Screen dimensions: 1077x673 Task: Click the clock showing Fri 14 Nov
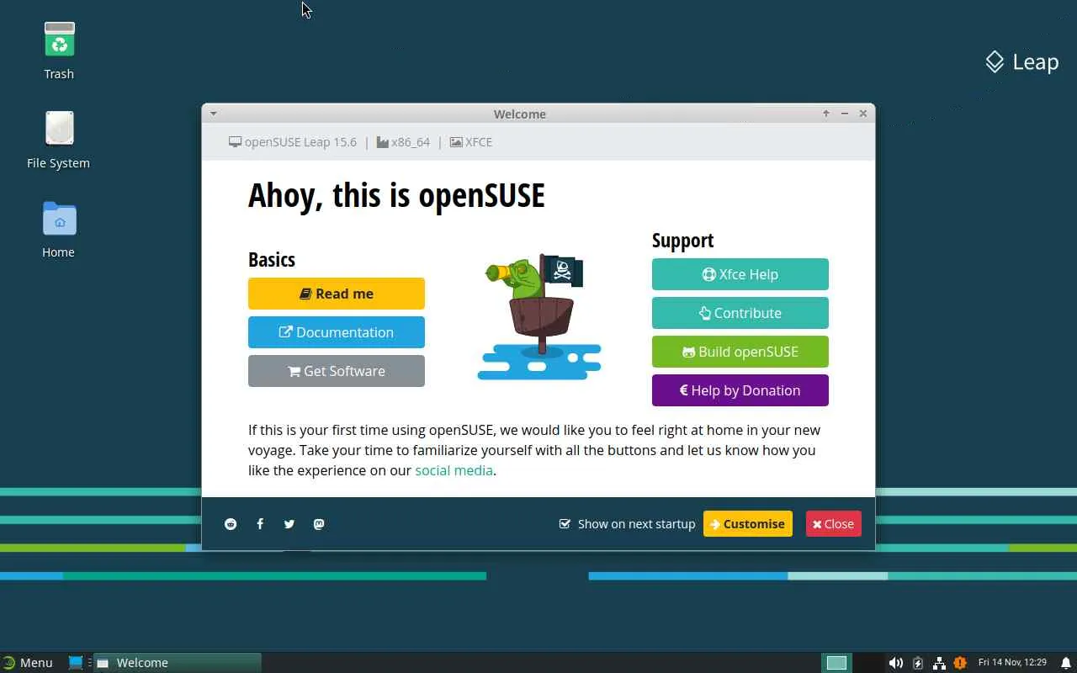[1012, 663]
